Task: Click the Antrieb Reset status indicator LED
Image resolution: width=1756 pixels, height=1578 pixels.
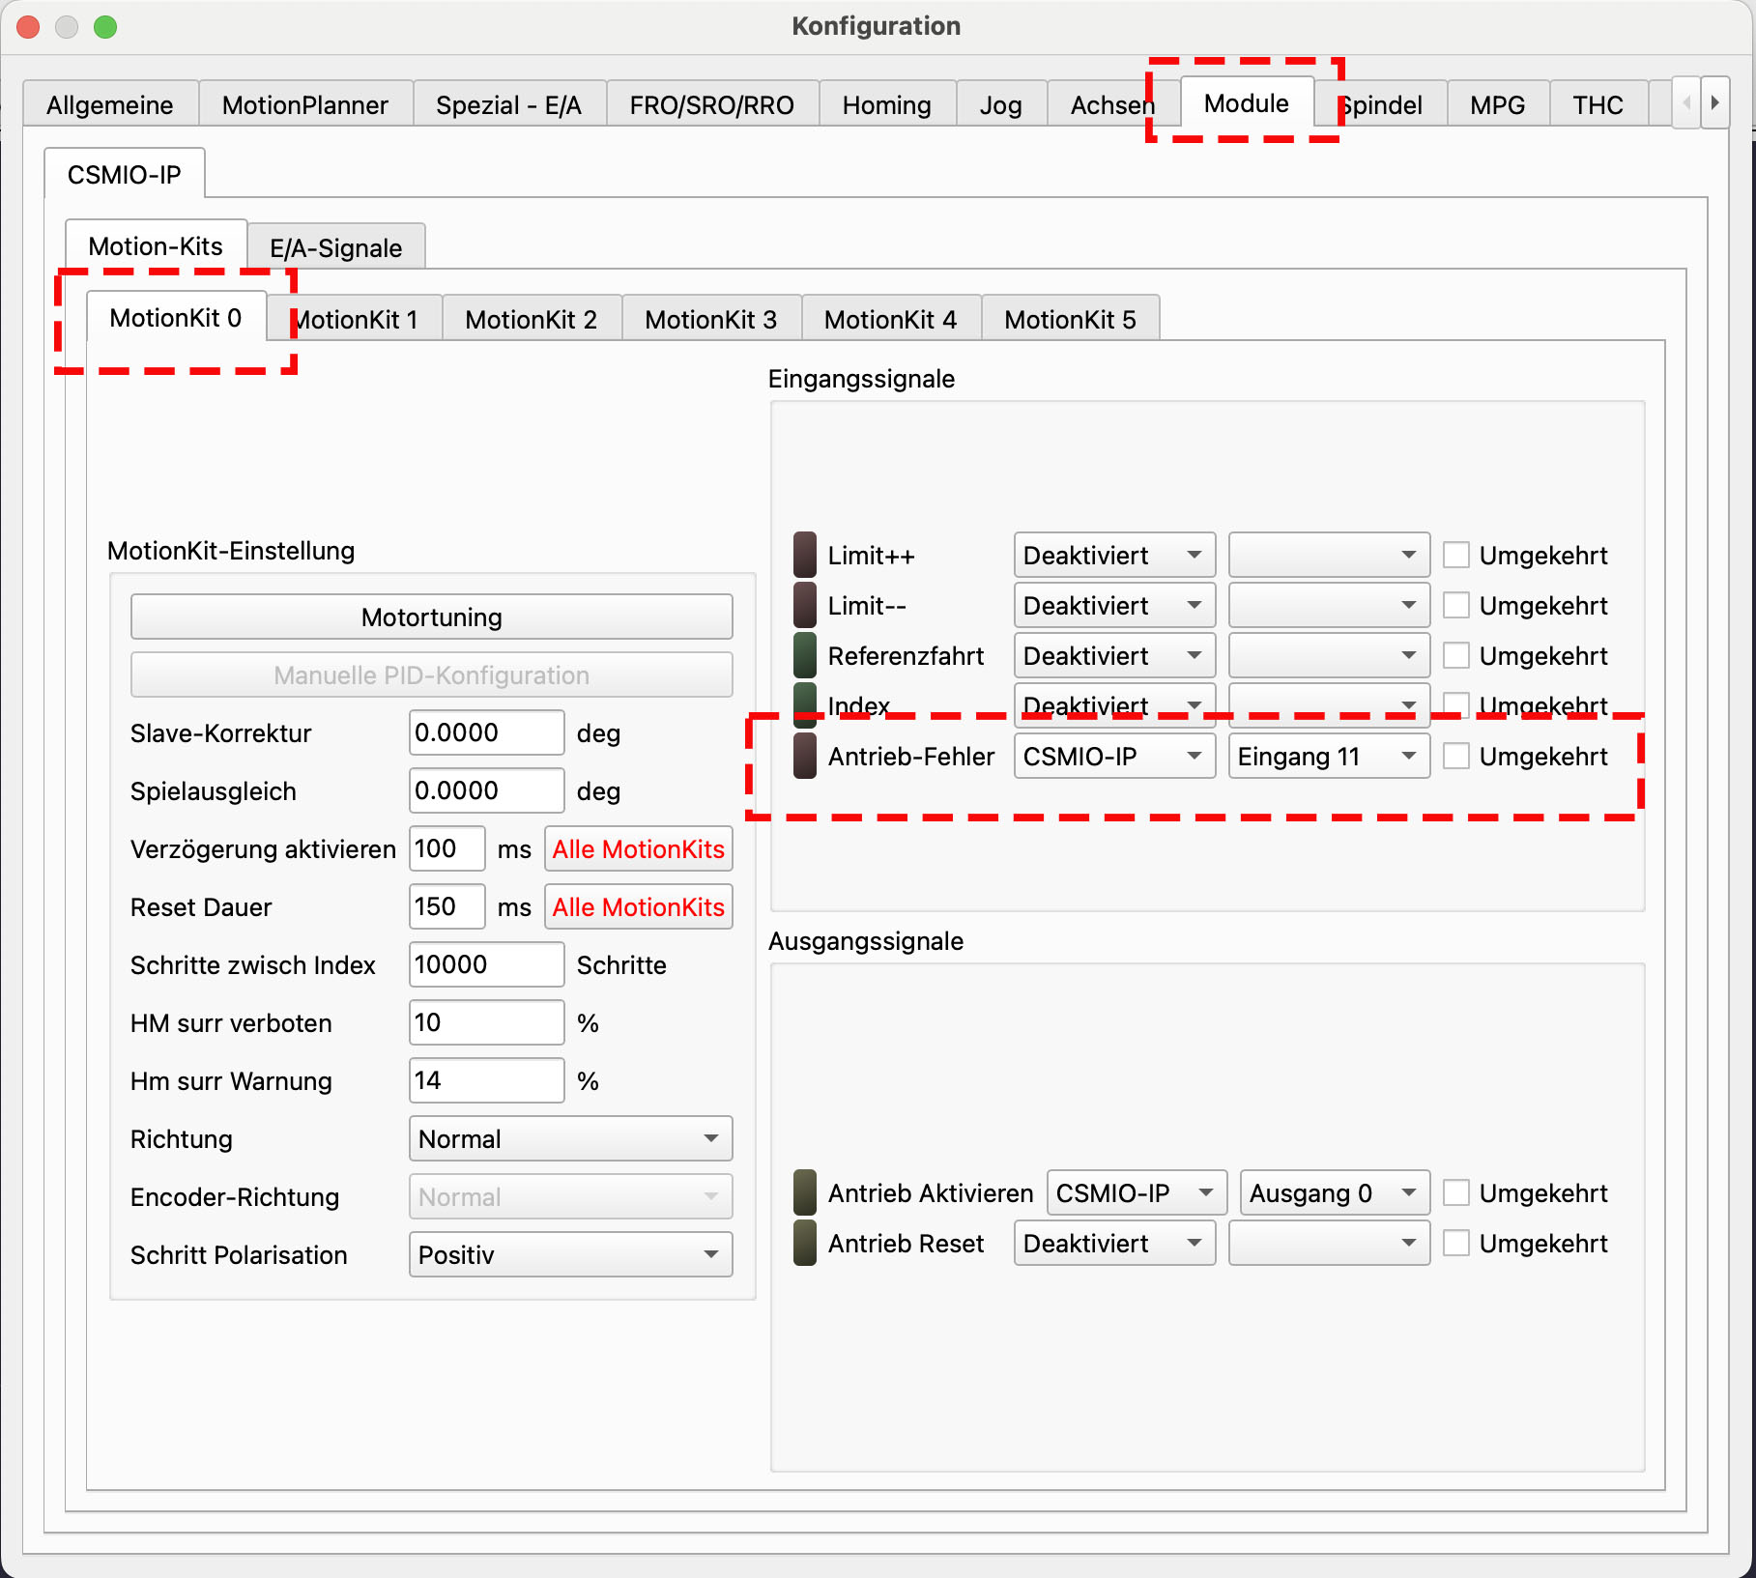Action: 804,1244
